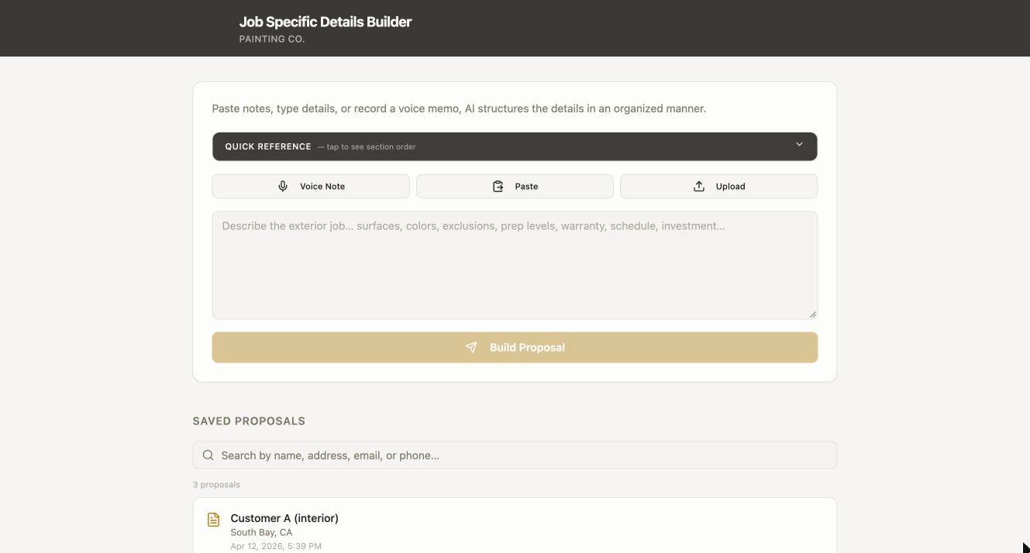The image size is (1030, 553).
Task: Click the PAINTING CO. subtitle
Action: click(x=272, y=39)
